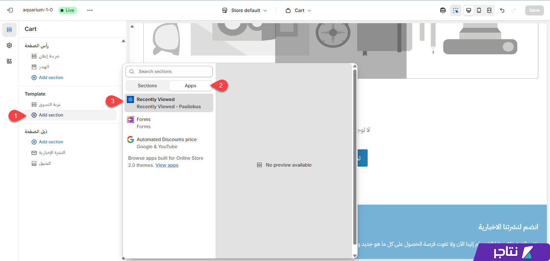Viewport: 550px width, 261px height.
Task: Click the header icon beside الهيدر
Action: pos(34,67)
